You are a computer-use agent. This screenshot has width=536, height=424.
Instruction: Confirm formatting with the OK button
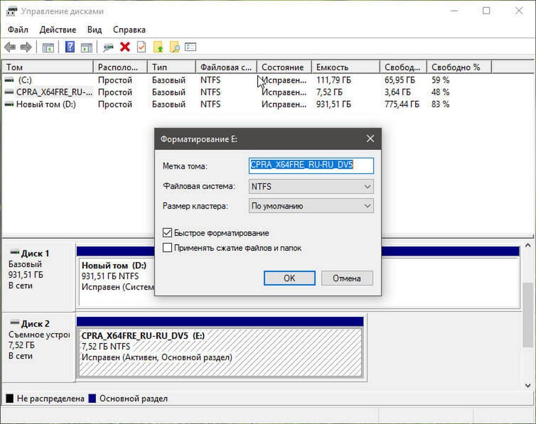289,278
